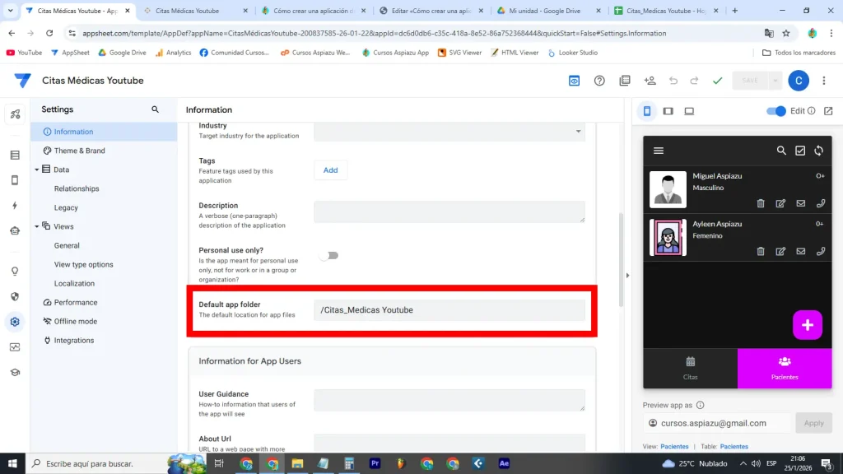Disable the Edit toggle in preview panel
This screenshot has height=474, width=843.
[775, 111]
